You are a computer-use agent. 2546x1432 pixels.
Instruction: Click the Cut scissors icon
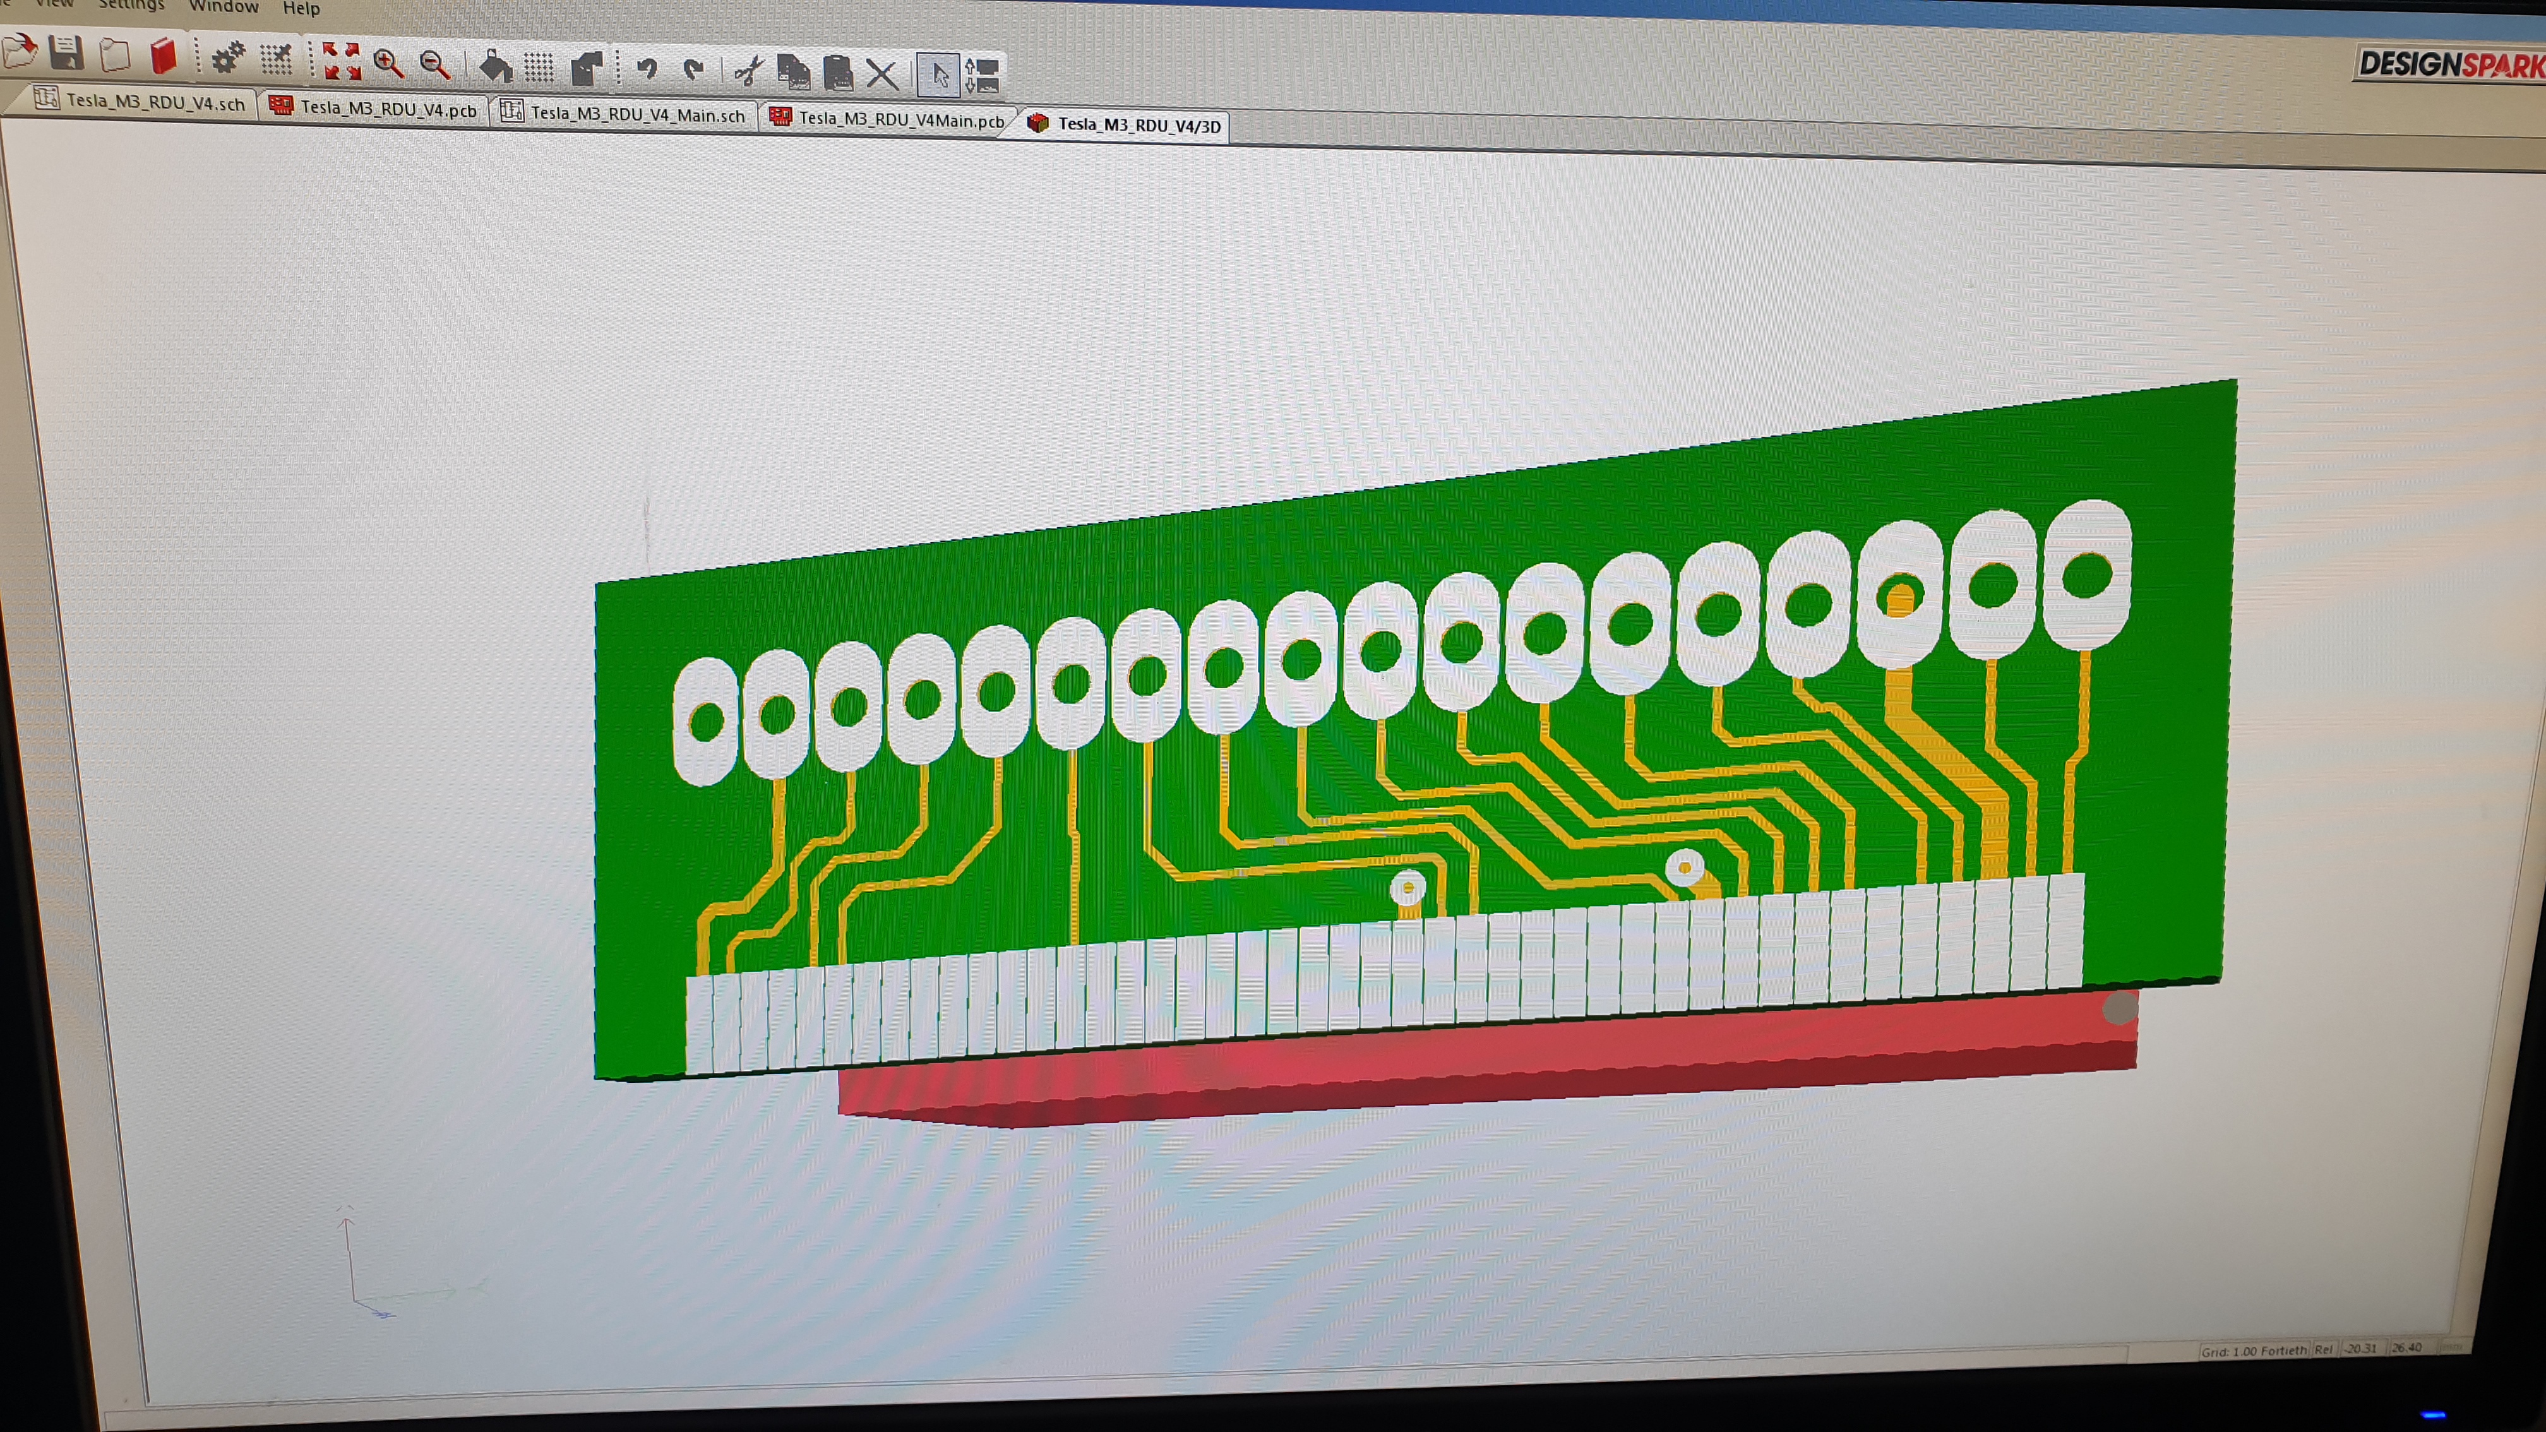[x=748, y=71]
